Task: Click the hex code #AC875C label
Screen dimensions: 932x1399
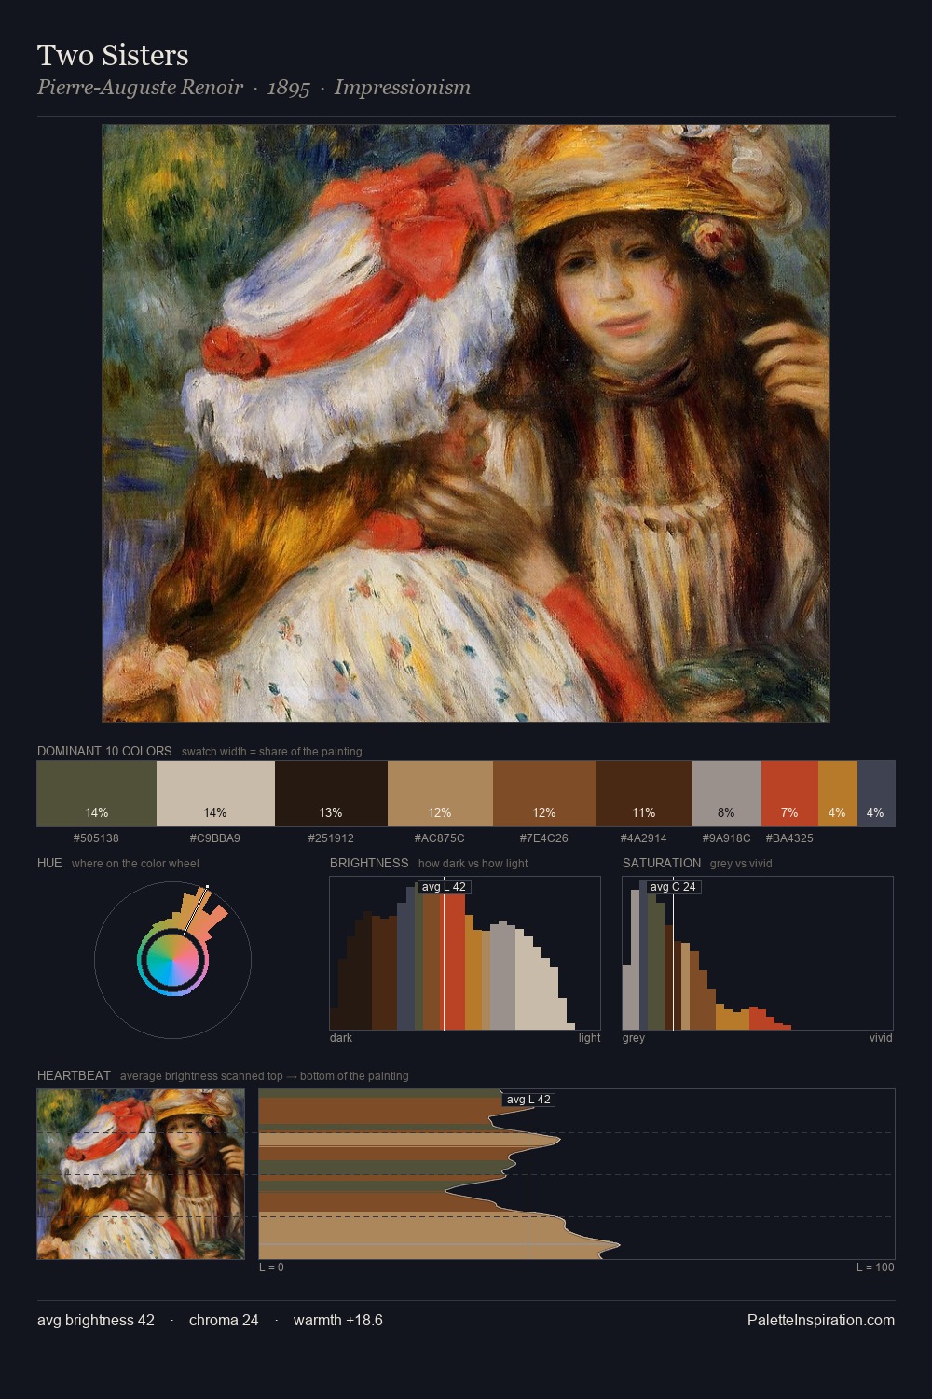Action: pos(439,838)
